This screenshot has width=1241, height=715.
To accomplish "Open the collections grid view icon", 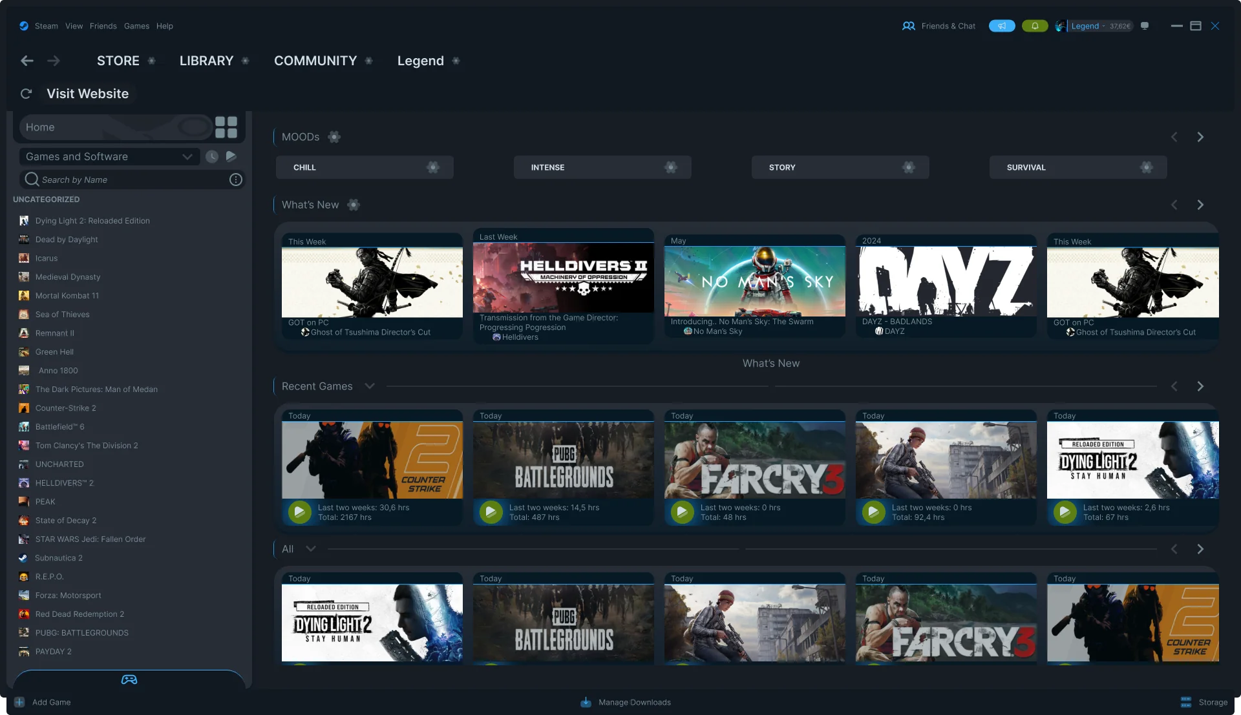I will tap(226, 127).
